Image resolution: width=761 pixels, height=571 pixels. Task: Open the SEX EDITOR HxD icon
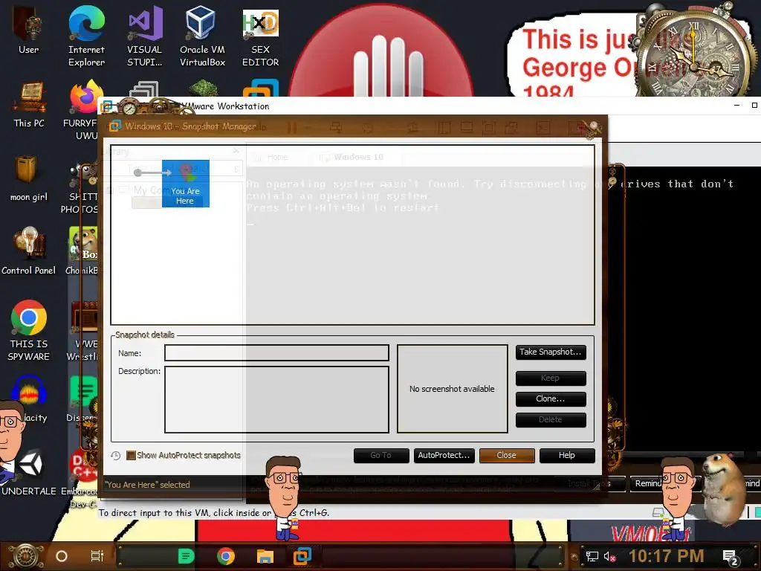pyautogui.click(x=261, y=38)
